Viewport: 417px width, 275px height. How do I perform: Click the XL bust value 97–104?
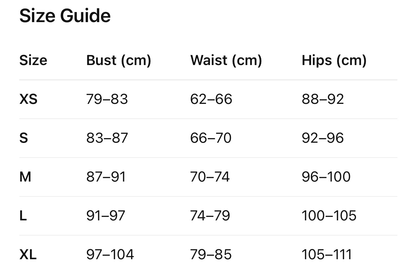(110, 254)
